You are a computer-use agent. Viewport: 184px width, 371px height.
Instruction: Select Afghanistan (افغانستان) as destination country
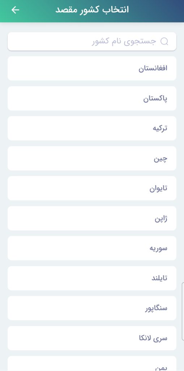point(92,68)
